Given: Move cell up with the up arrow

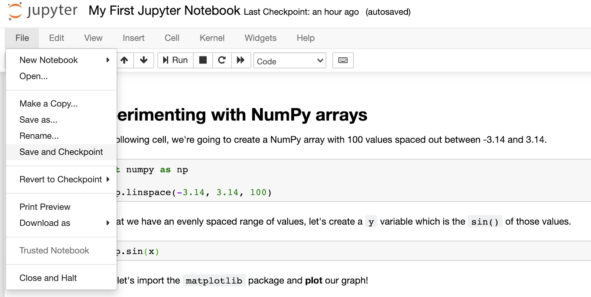Looking at the screenshot, I should coord(124,60).
